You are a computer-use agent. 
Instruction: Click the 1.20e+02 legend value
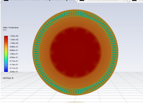14,39
